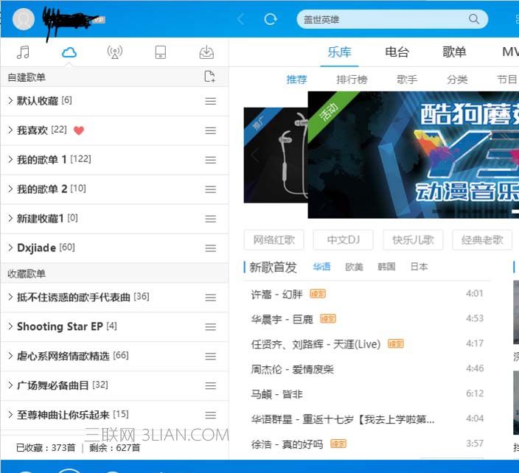Click the search box containing 盖世英雄
The image size is (519, 473).
coord(392,19)
